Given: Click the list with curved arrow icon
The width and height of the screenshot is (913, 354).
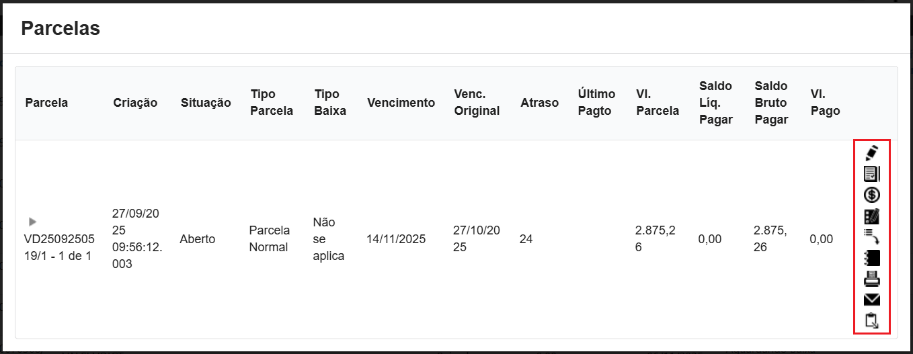Looking at the screenshot, I should point(872,236).
